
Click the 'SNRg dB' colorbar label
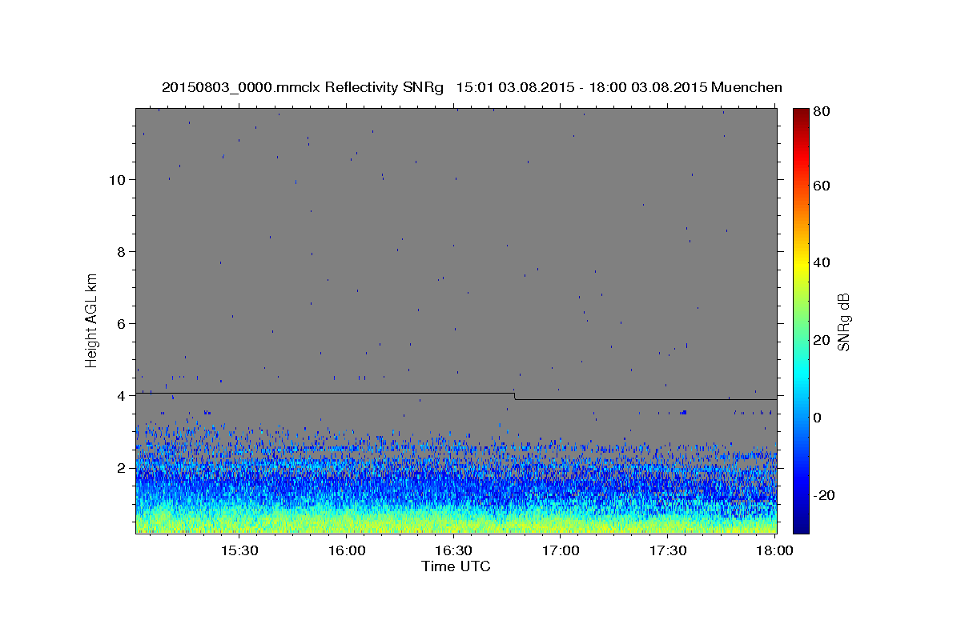(842, 322)
